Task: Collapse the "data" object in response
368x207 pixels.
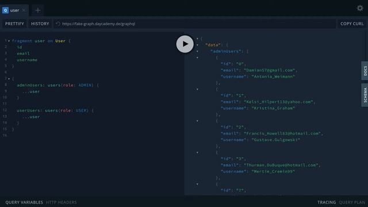Action: pyautogui.click(x=197, y=45)
